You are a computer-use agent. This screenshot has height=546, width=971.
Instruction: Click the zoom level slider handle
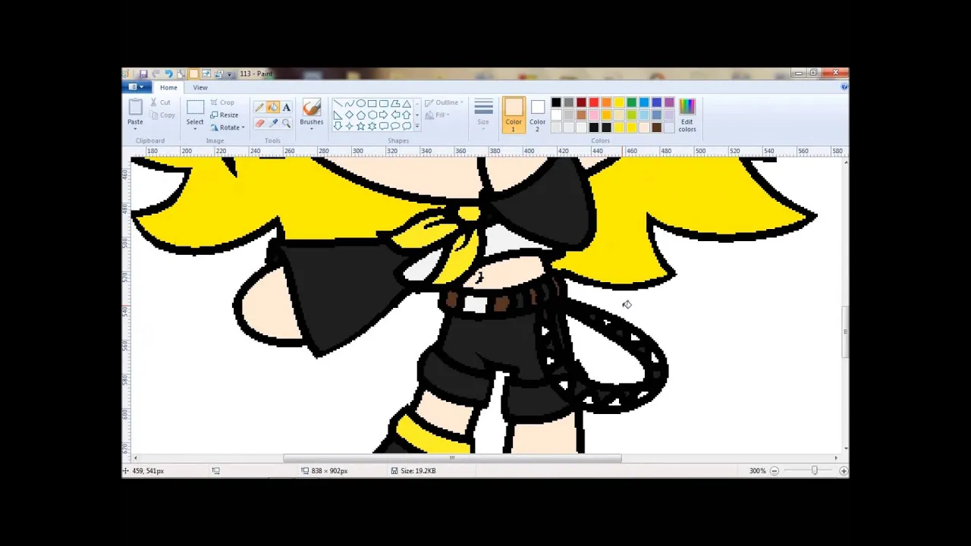point(815,471)
